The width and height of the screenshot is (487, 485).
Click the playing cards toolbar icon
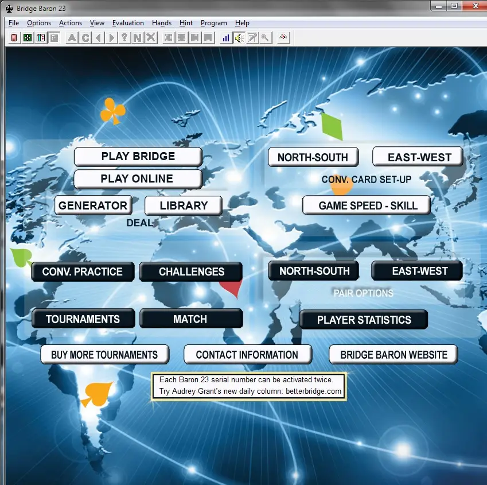coord(41,38)
